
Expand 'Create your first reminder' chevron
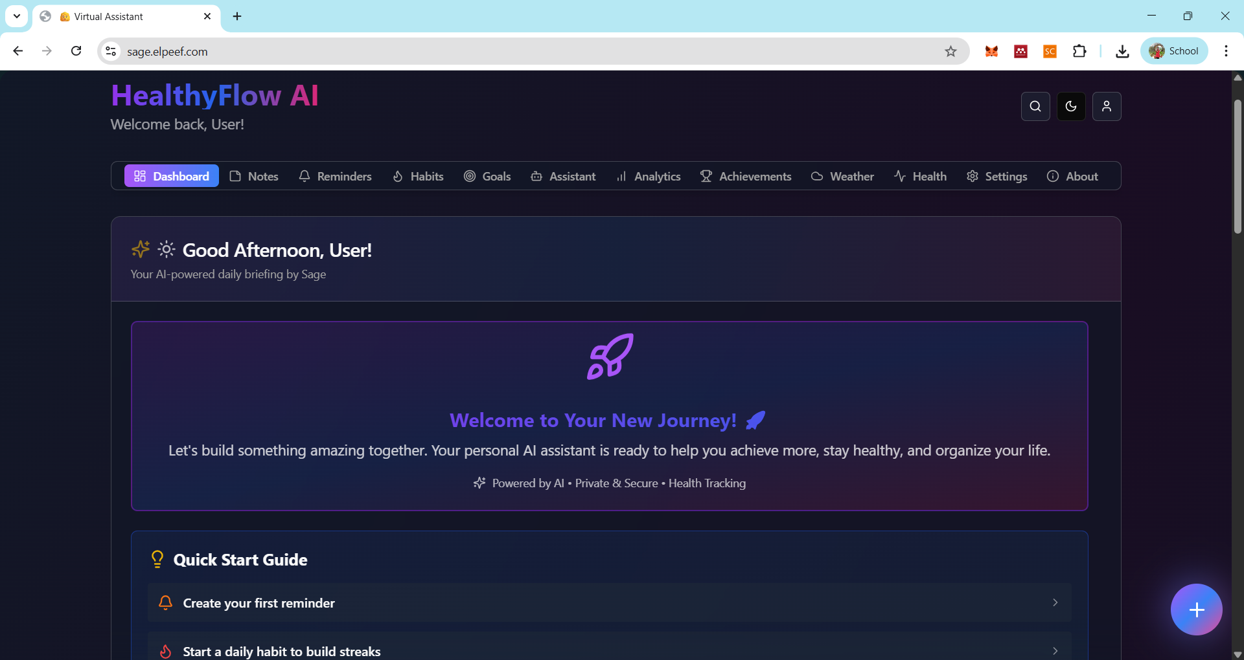pyautogui.click(x=1055, y=602)
